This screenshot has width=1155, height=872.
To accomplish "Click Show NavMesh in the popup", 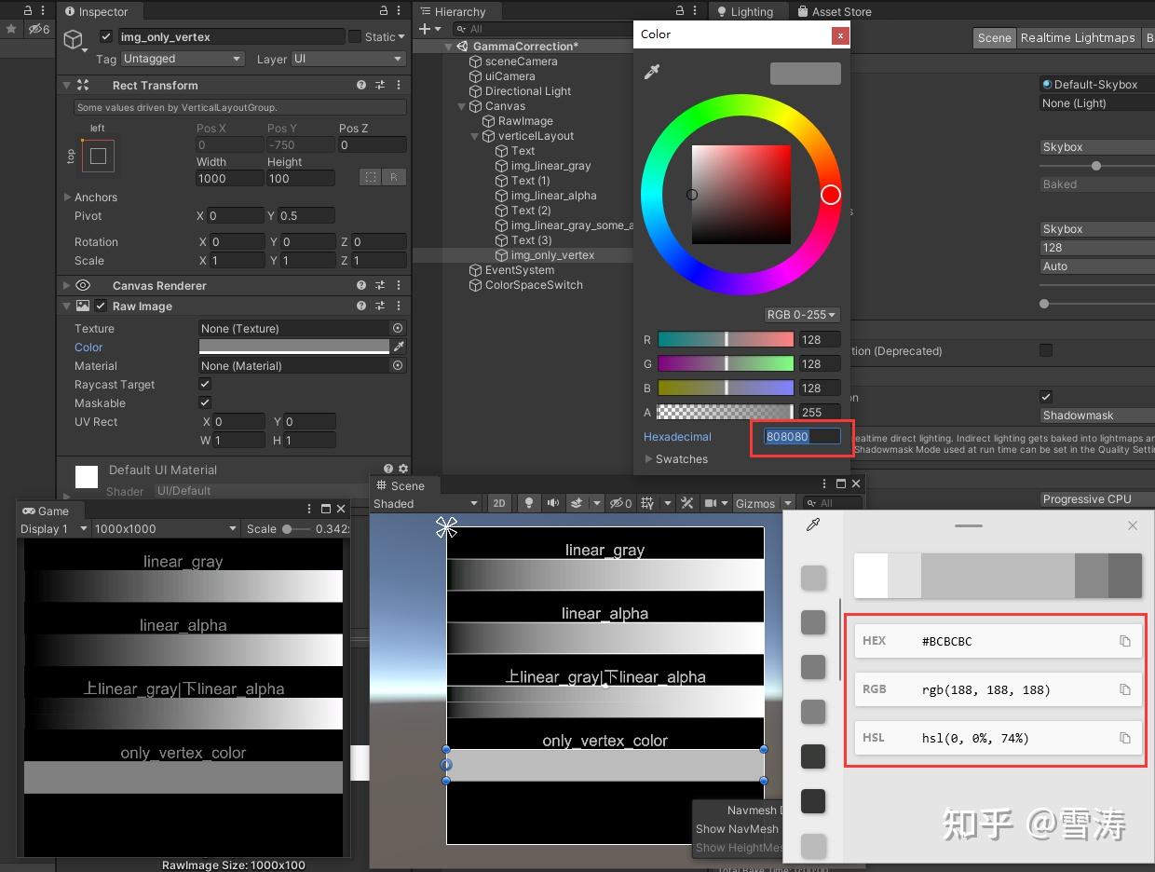I will point(738,829).
